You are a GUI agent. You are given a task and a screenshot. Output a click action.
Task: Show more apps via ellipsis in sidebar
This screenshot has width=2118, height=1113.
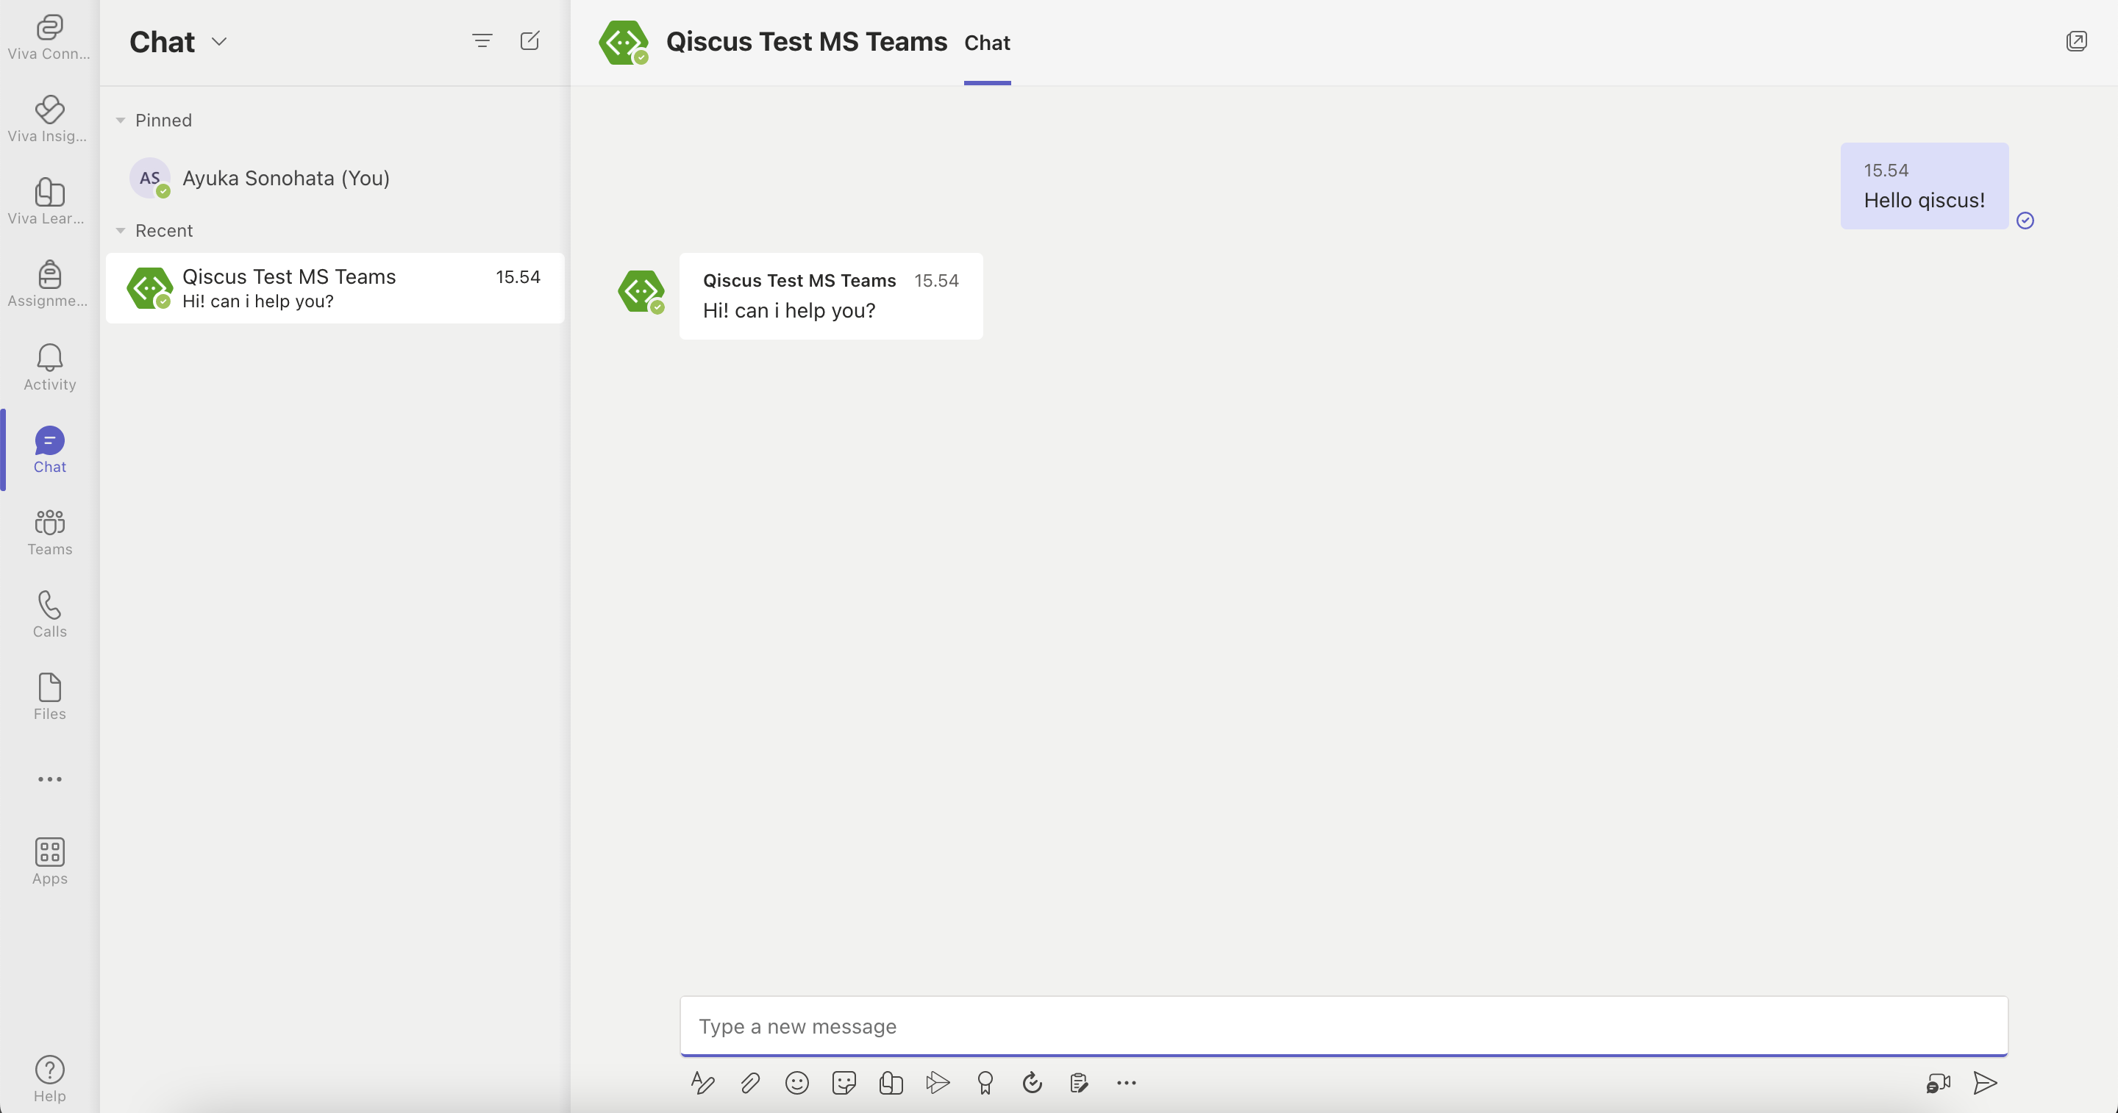(49, 779)
